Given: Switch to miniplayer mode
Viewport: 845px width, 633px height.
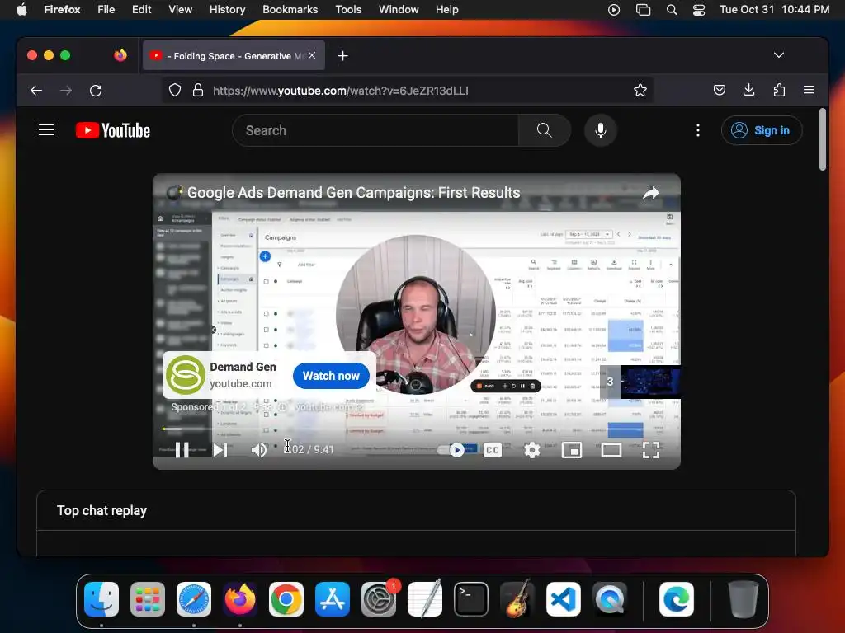Looking at the screenshot, I should [572, 450].
